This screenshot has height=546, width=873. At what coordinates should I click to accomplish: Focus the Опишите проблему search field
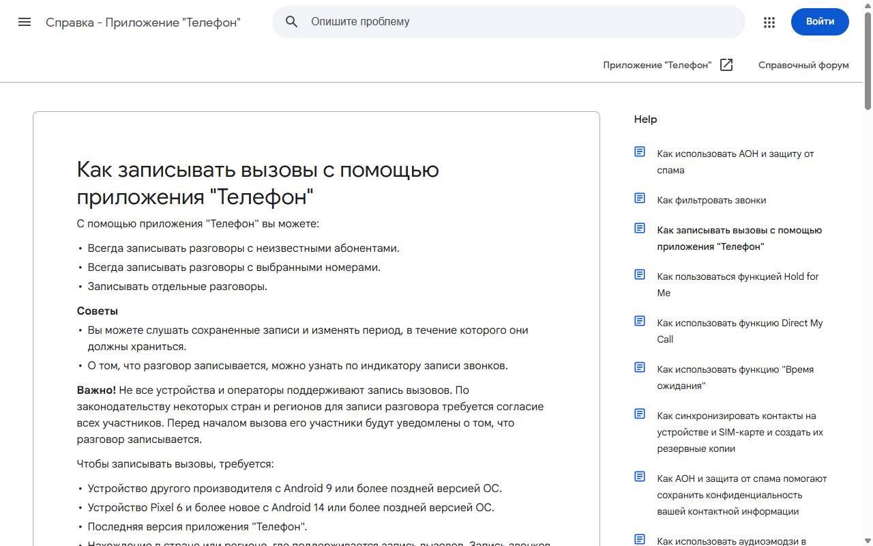509,22
